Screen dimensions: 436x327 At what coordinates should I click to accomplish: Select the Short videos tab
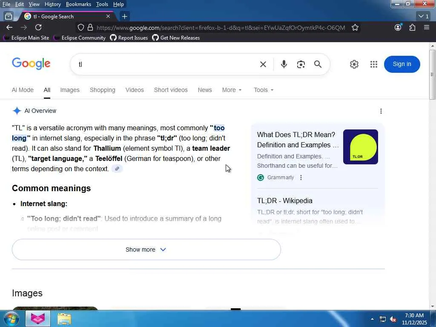click(x=171, y=90)
